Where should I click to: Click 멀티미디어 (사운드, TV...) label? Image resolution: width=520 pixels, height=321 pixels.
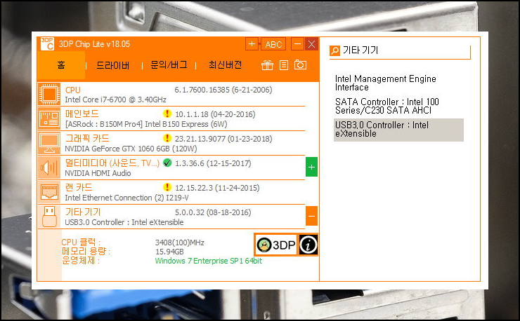[112, 163]
